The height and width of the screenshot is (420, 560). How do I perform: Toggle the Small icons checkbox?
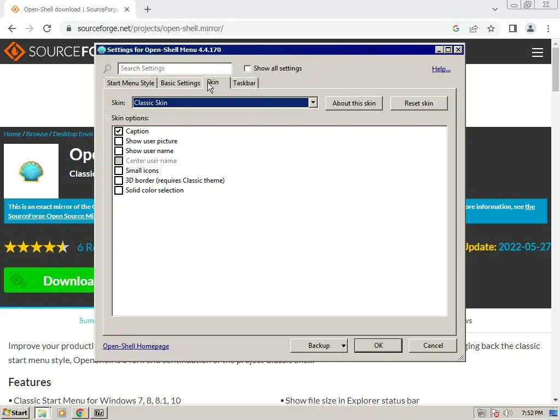point(119,171)
